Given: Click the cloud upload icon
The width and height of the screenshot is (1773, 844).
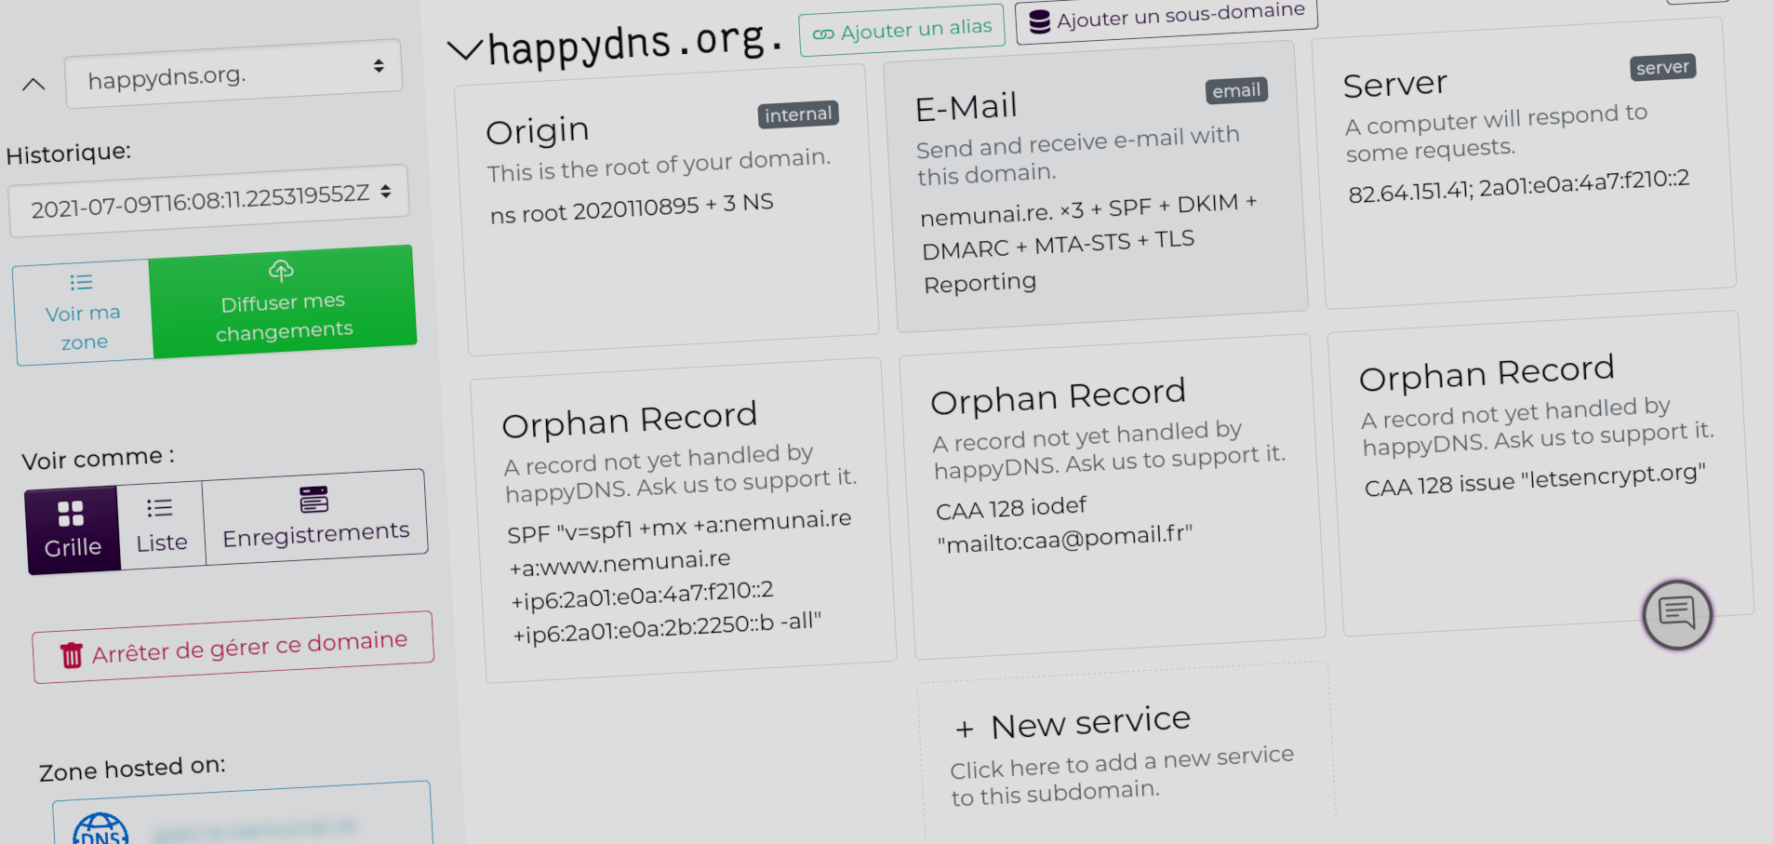Looking at the screenshot, I should pos(281,271).
